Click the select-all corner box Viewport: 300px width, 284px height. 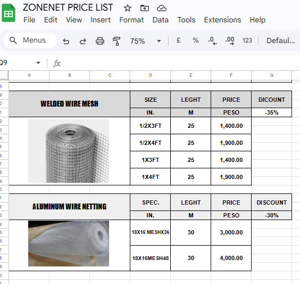tap(4, 75)
